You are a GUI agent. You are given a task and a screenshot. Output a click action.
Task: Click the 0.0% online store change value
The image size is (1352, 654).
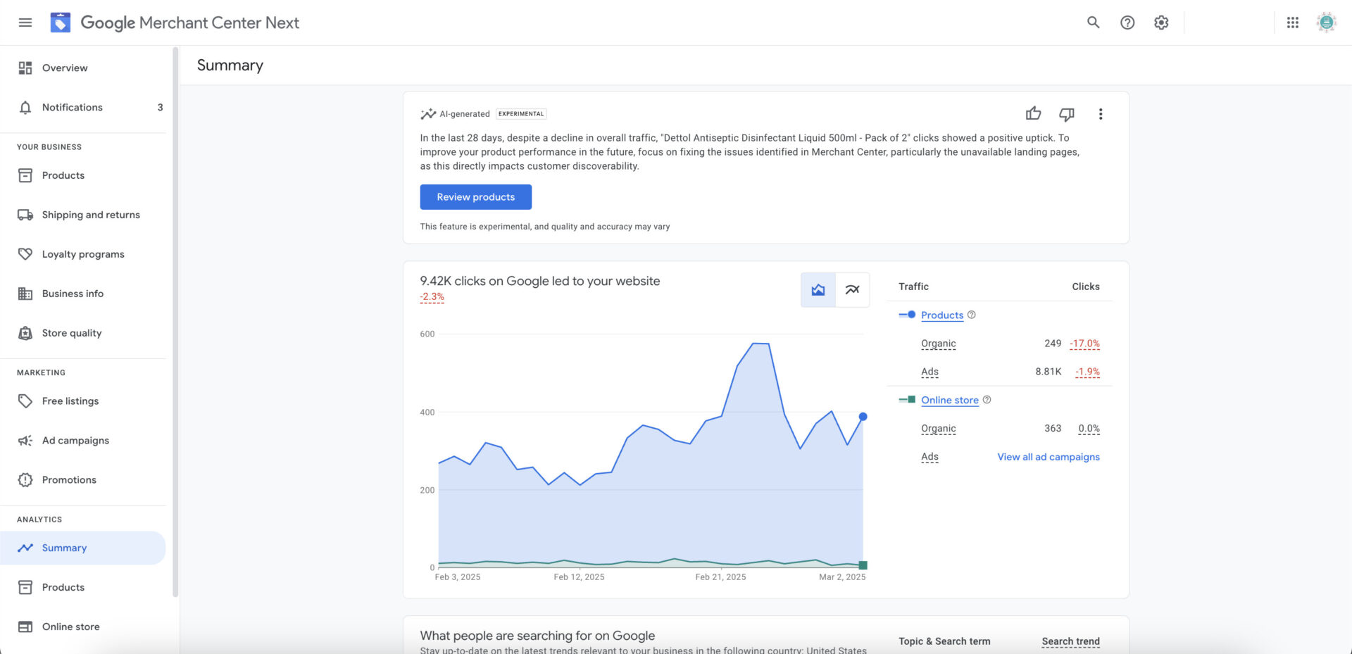(1089, 428)
